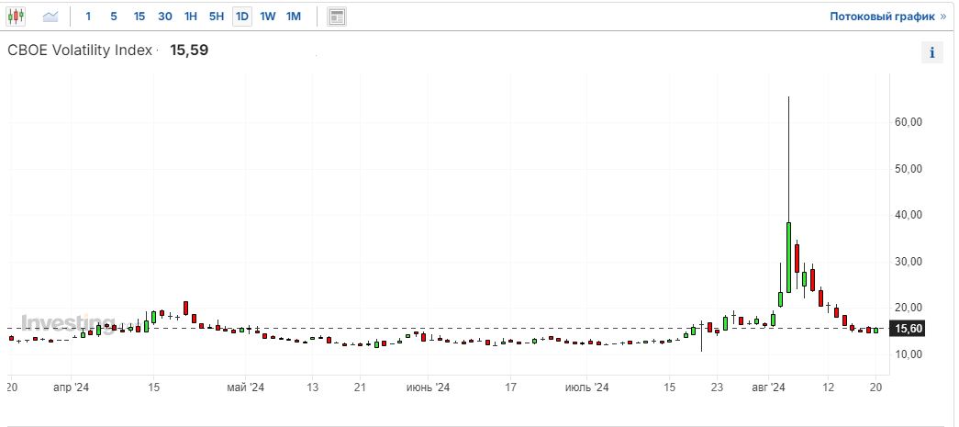
Task: Click the CBOE Volatility Index title
Action: 80,51
